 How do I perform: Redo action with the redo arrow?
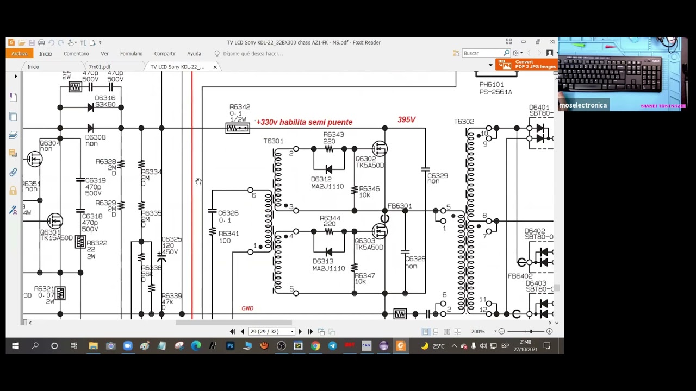[x=61, y=42]
